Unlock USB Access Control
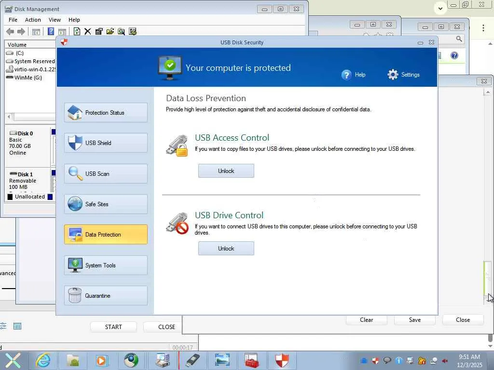The image size is (494, 370). 226,171
